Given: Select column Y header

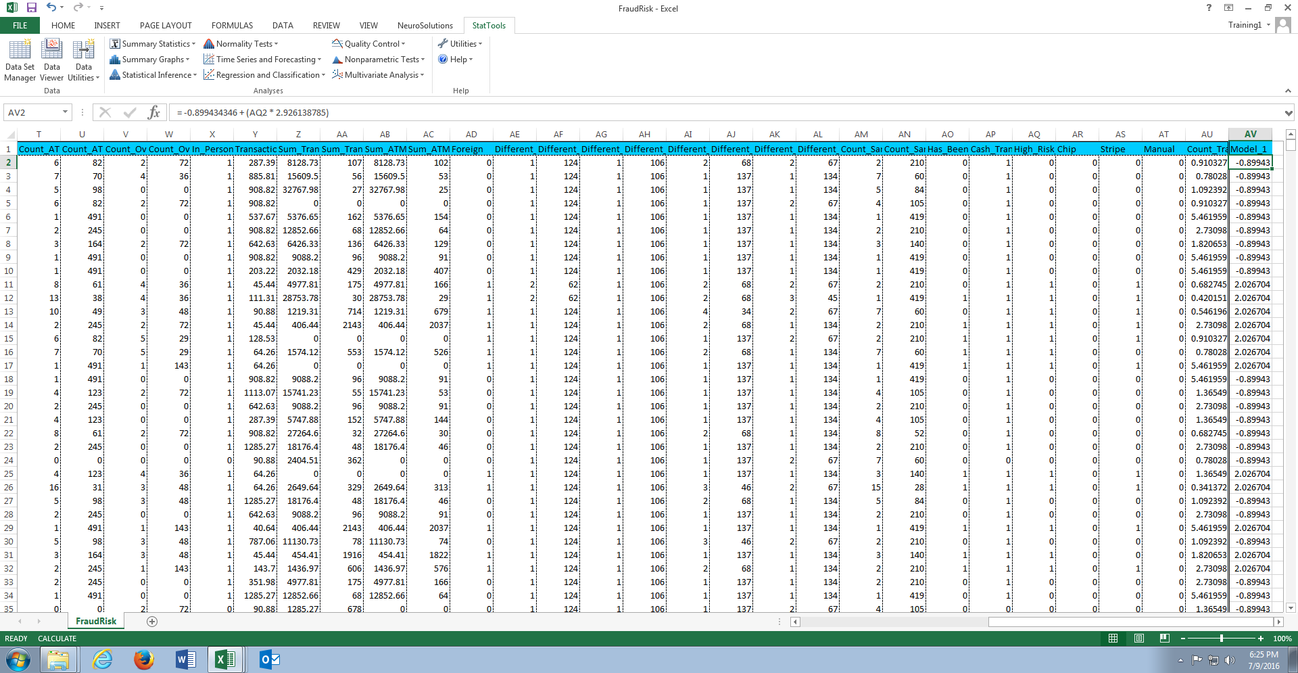Looking at the screenshot, I should click(x=255, y=134).
